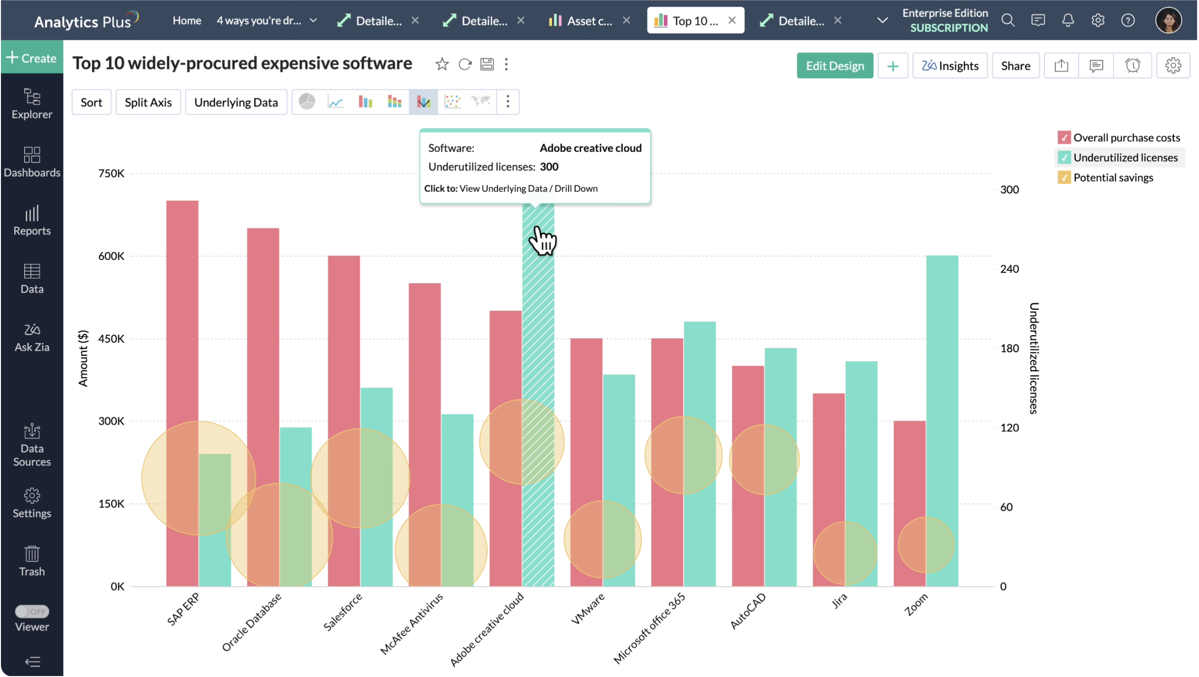Select the map chart type icon
The width and height of the screenshot is (1199, 677).
coord(481,101)
